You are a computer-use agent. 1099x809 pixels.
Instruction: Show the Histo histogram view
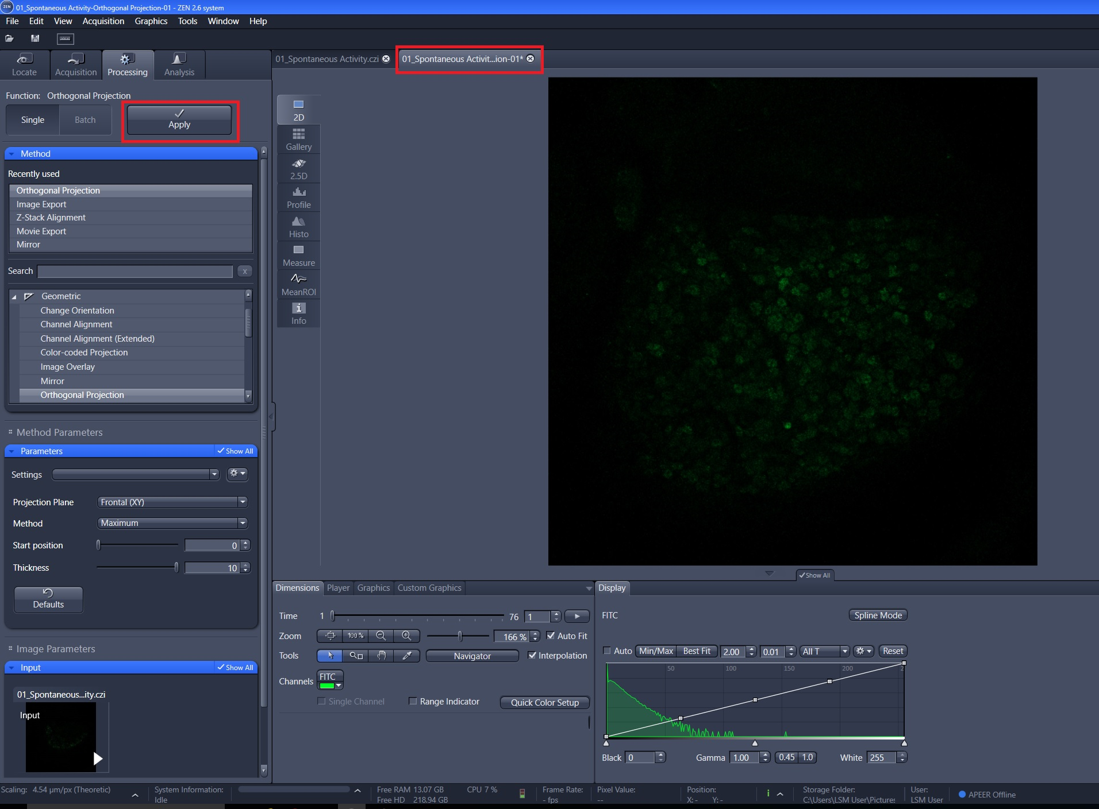tap(298, 227)
